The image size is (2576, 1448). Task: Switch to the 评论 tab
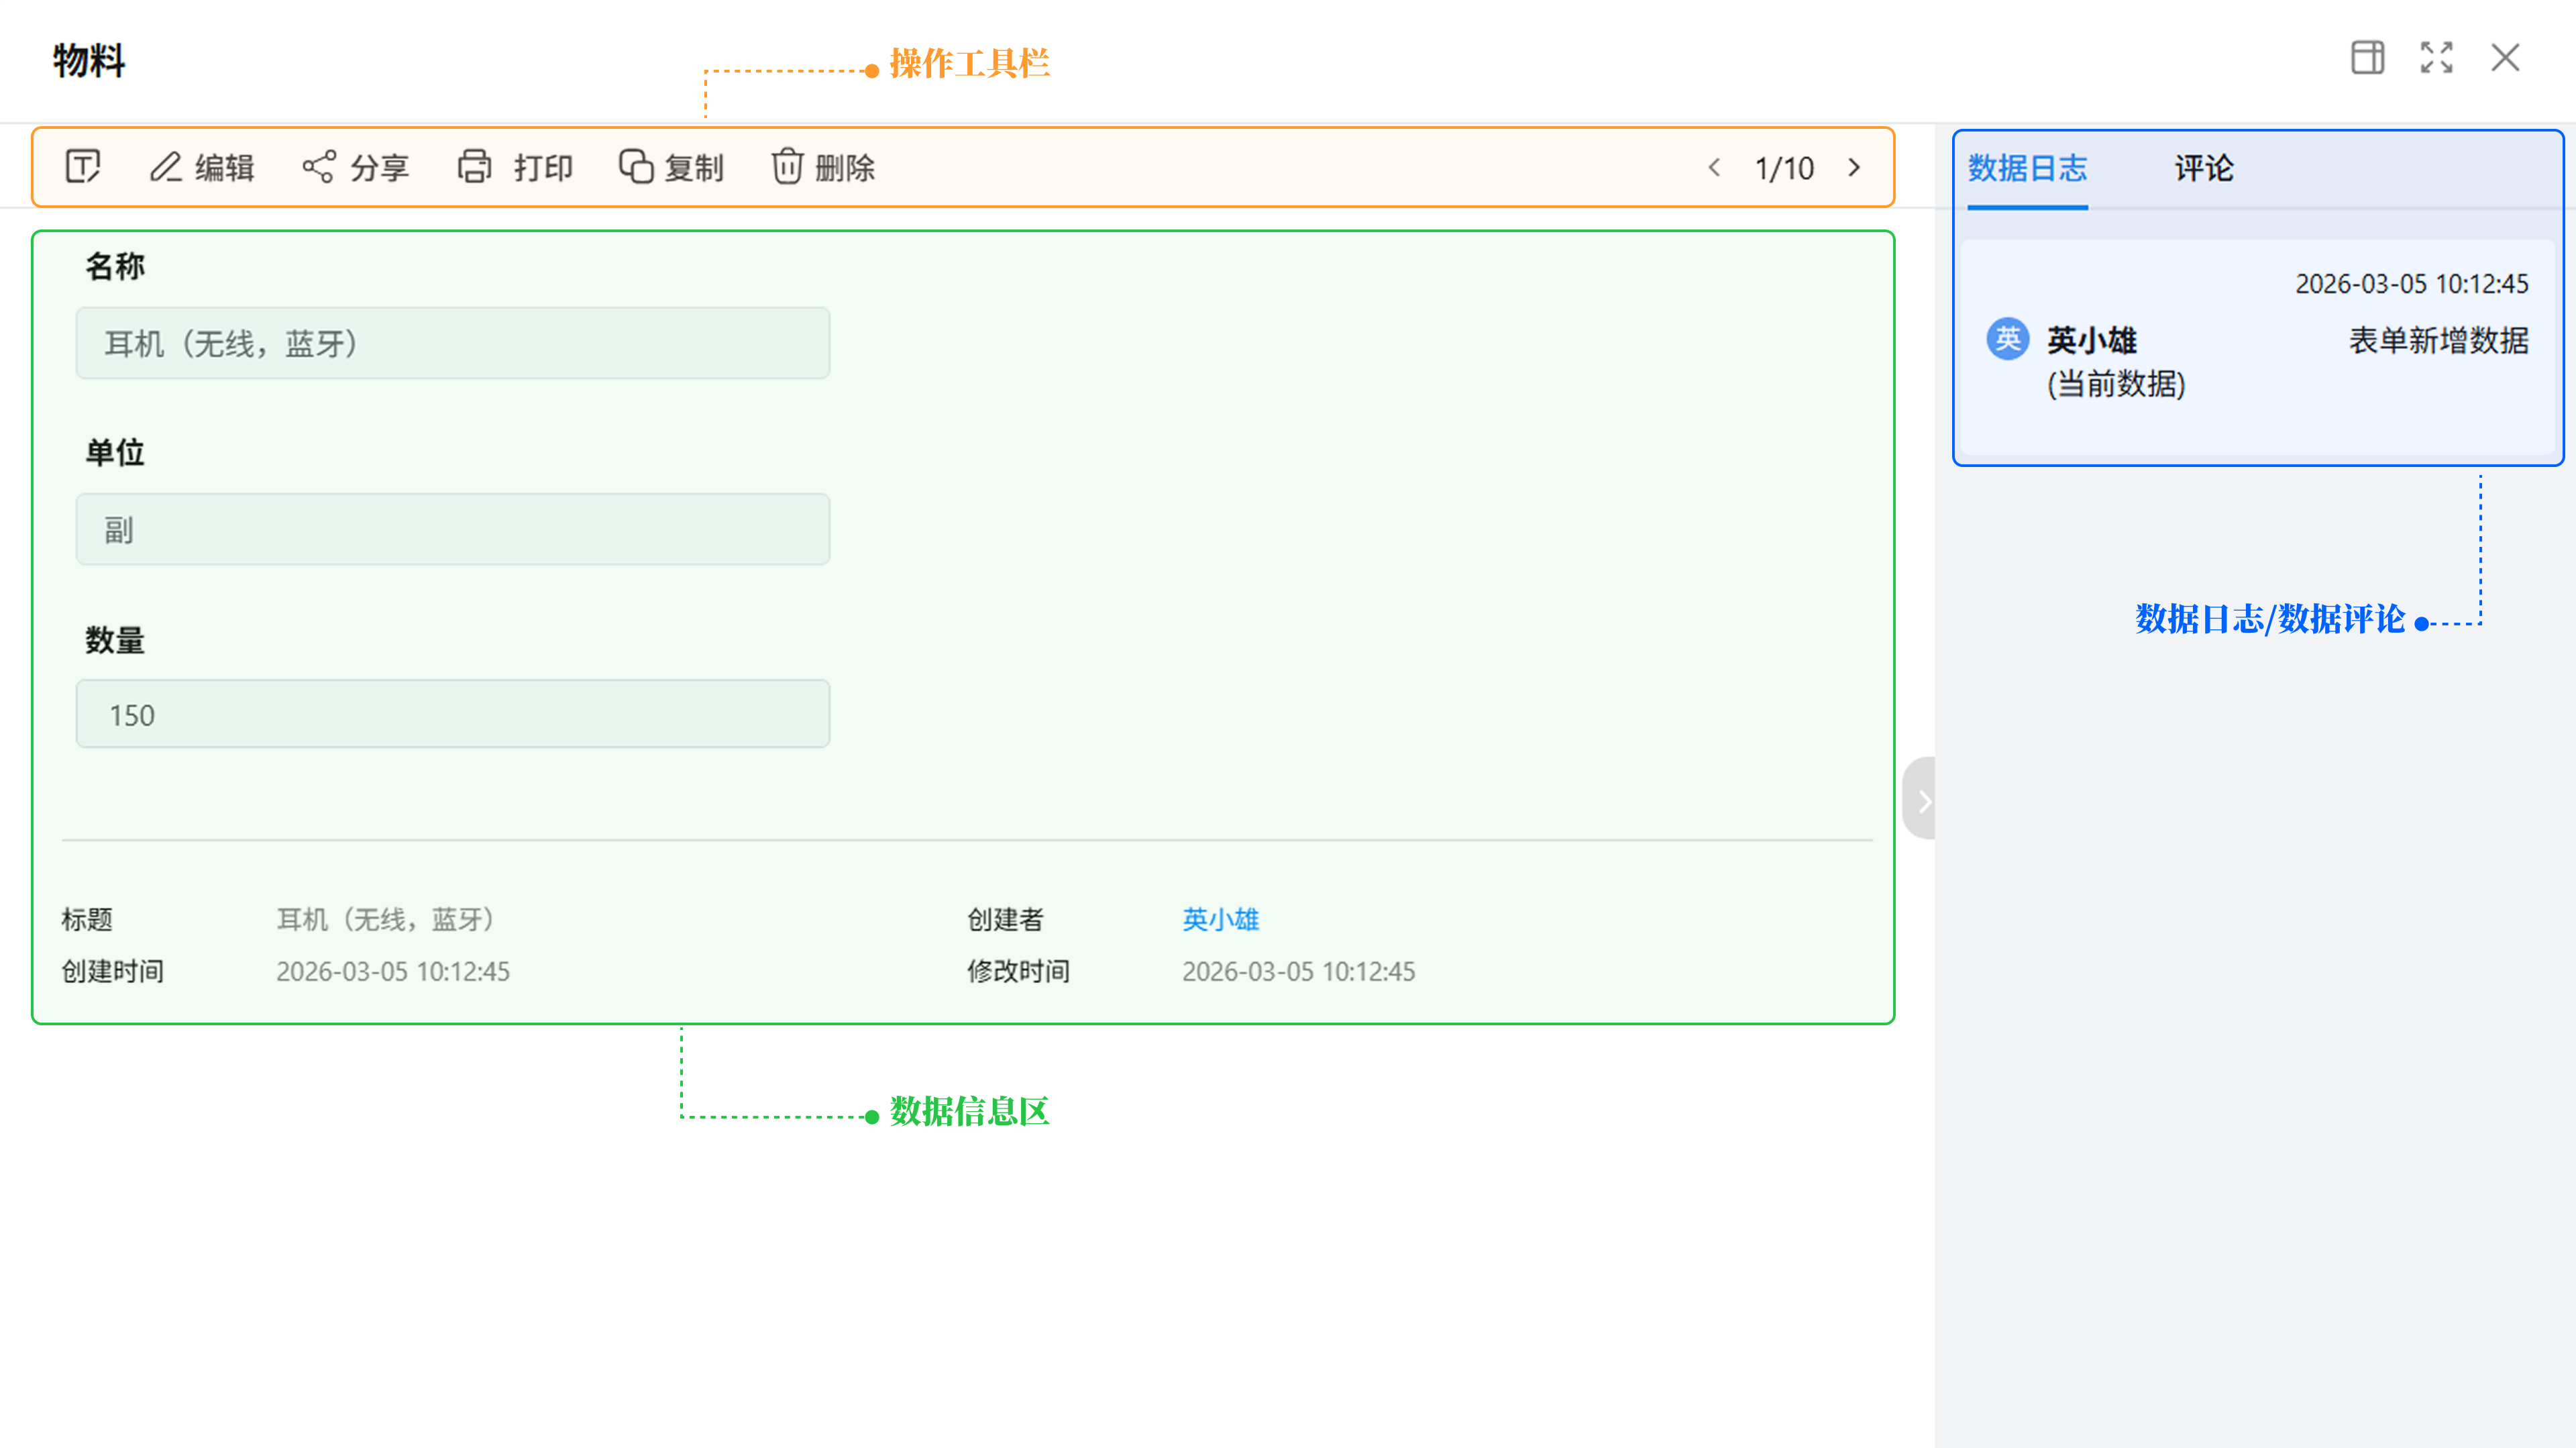click(2203, 168)
